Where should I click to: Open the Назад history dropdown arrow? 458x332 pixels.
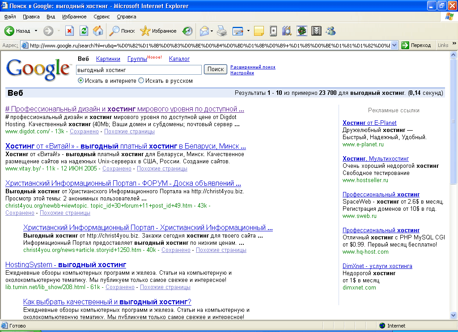pyautogui.click(x=36, y=31)
